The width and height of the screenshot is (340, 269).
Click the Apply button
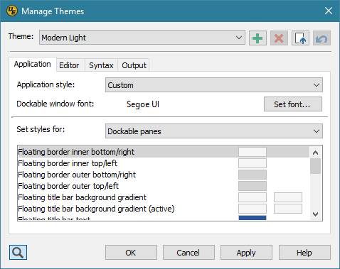[246, 253]
